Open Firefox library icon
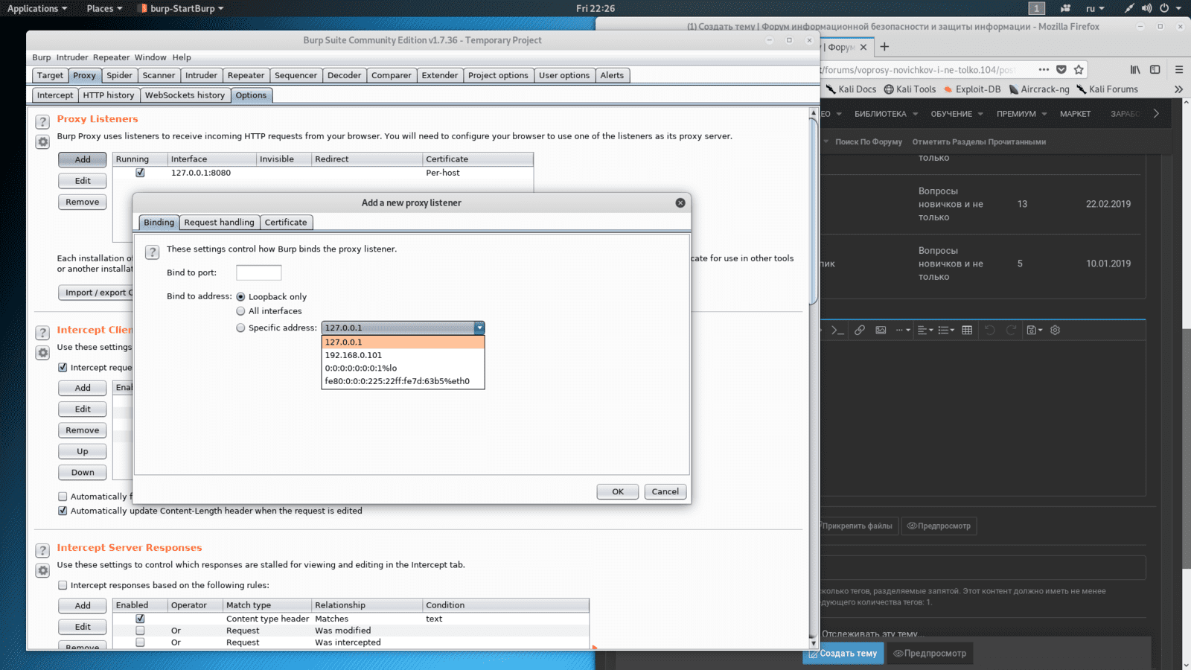1191x670 pixels. pyautogui.click(x=1135, y=69)
